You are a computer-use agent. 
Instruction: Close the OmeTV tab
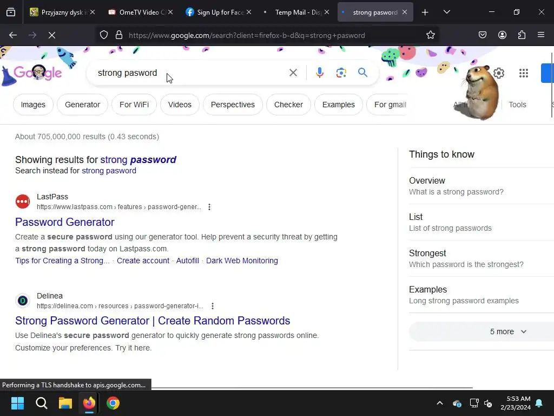(x=170, y=12)
